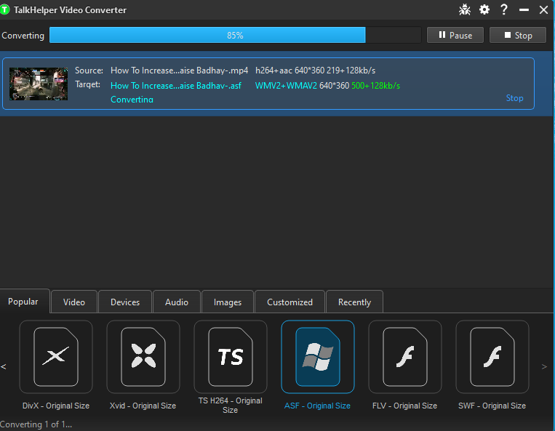Viewport: 555px width, 431px height.
Task: Click the WMV2+WMAV2 target codec text
Action: (286, 86)
